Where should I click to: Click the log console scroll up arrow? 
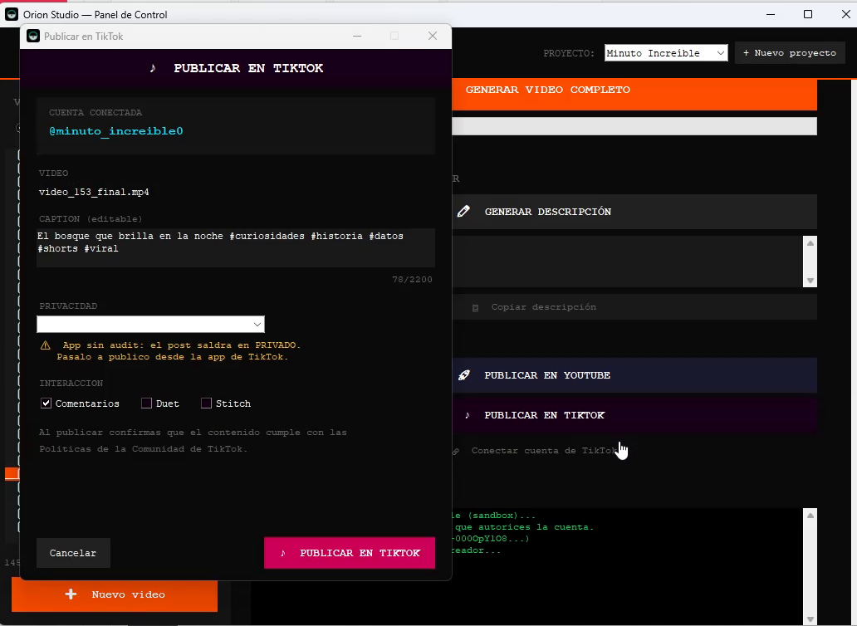[x=810, y=515]
